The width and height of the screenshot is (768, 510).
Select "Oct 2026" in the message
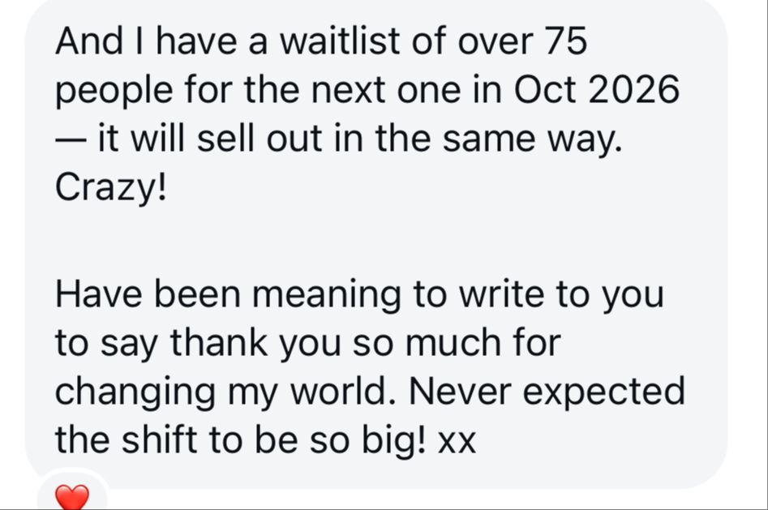click(x=597, y=90)
